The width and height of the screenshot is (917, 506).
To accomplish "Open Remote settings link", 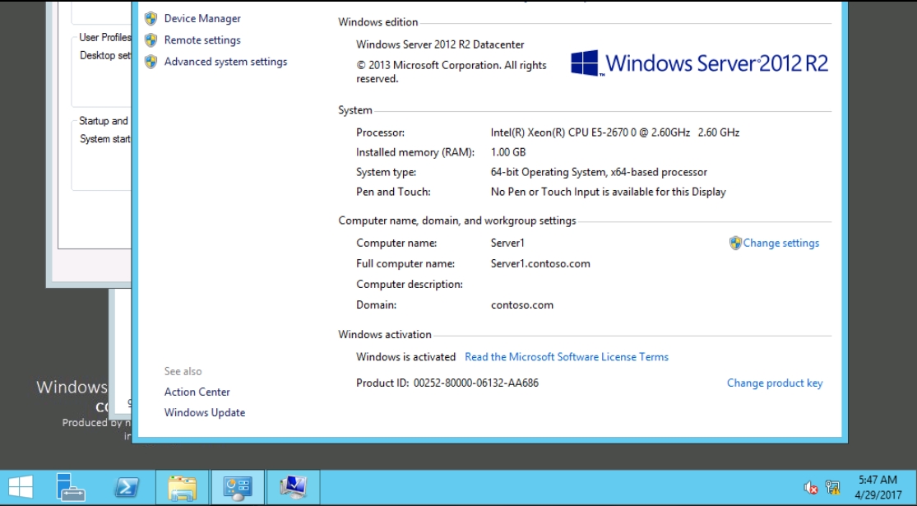I will (202, 40).
